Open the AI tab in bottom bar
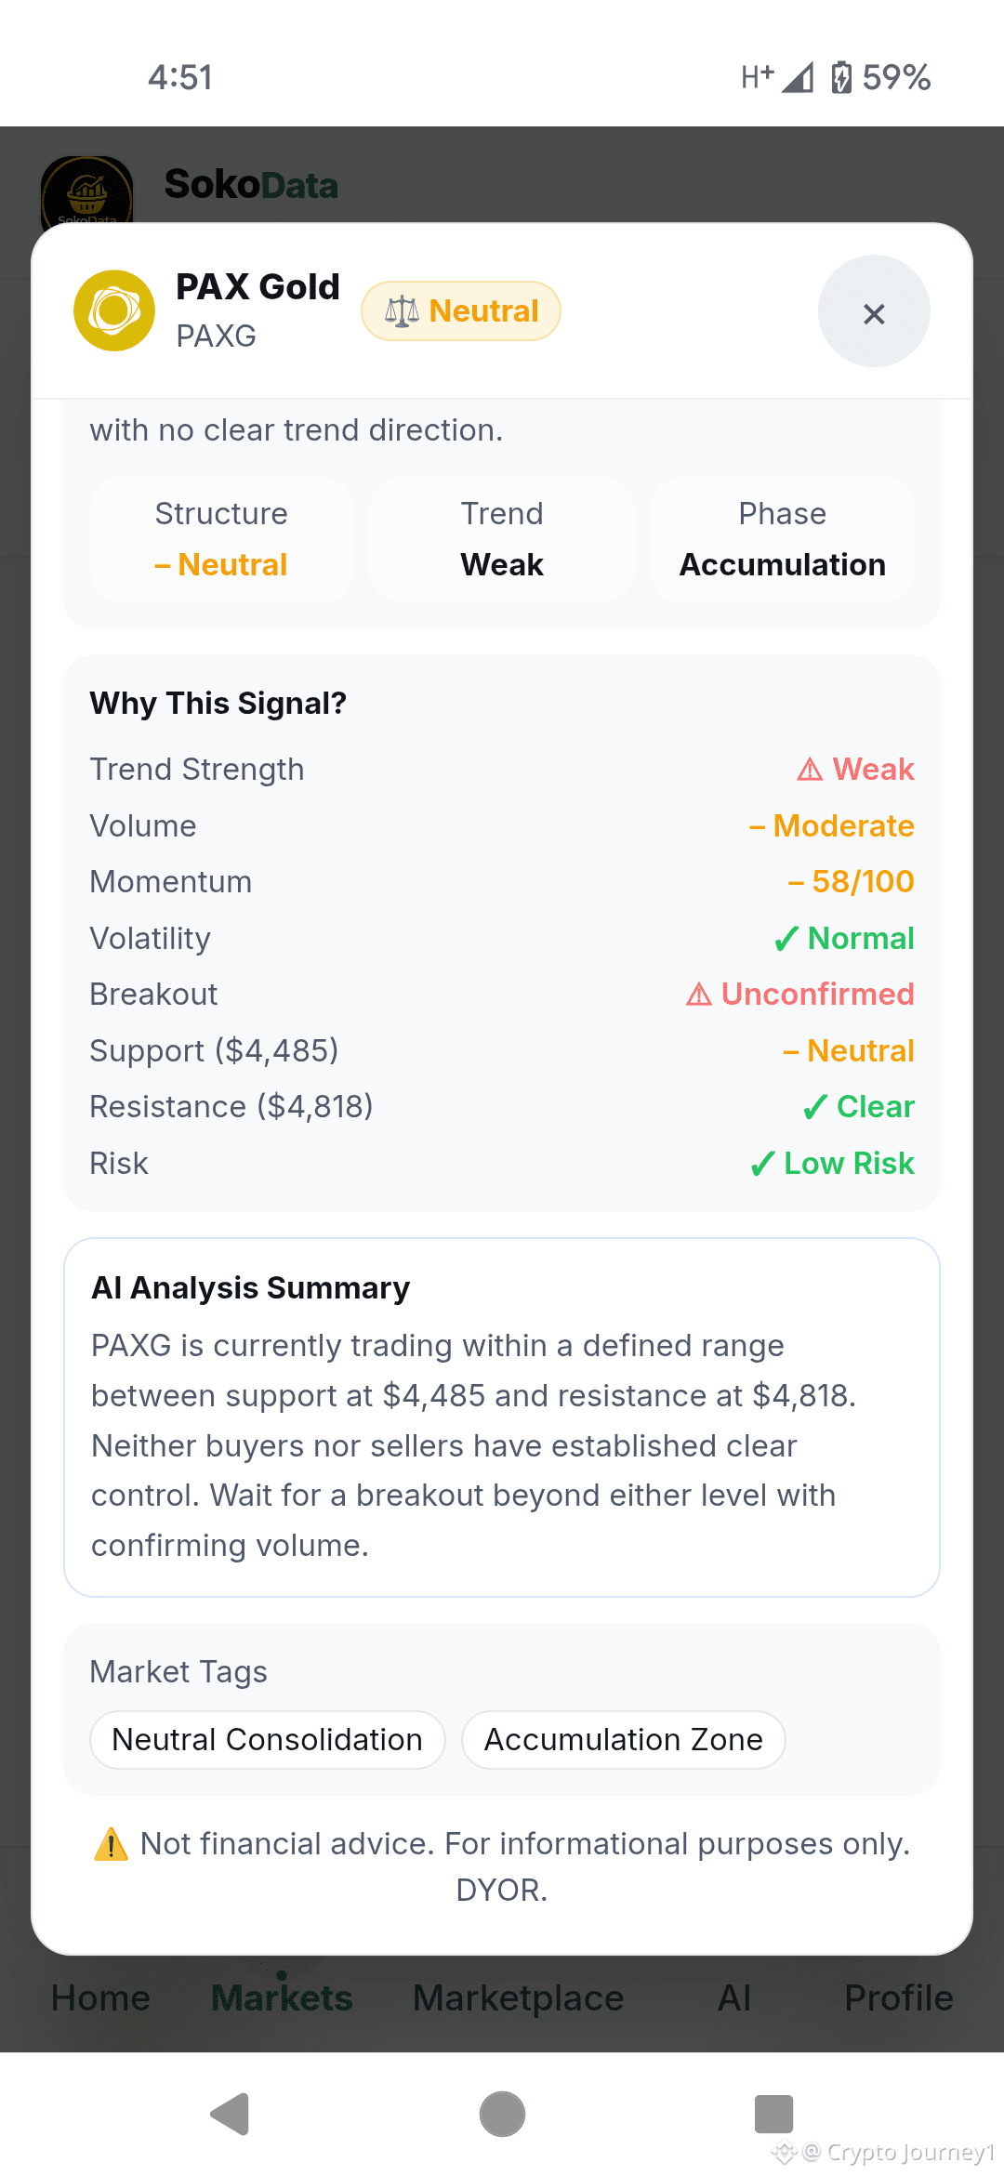Viewport: 1004px width, 2175px height. point(734,1997)
